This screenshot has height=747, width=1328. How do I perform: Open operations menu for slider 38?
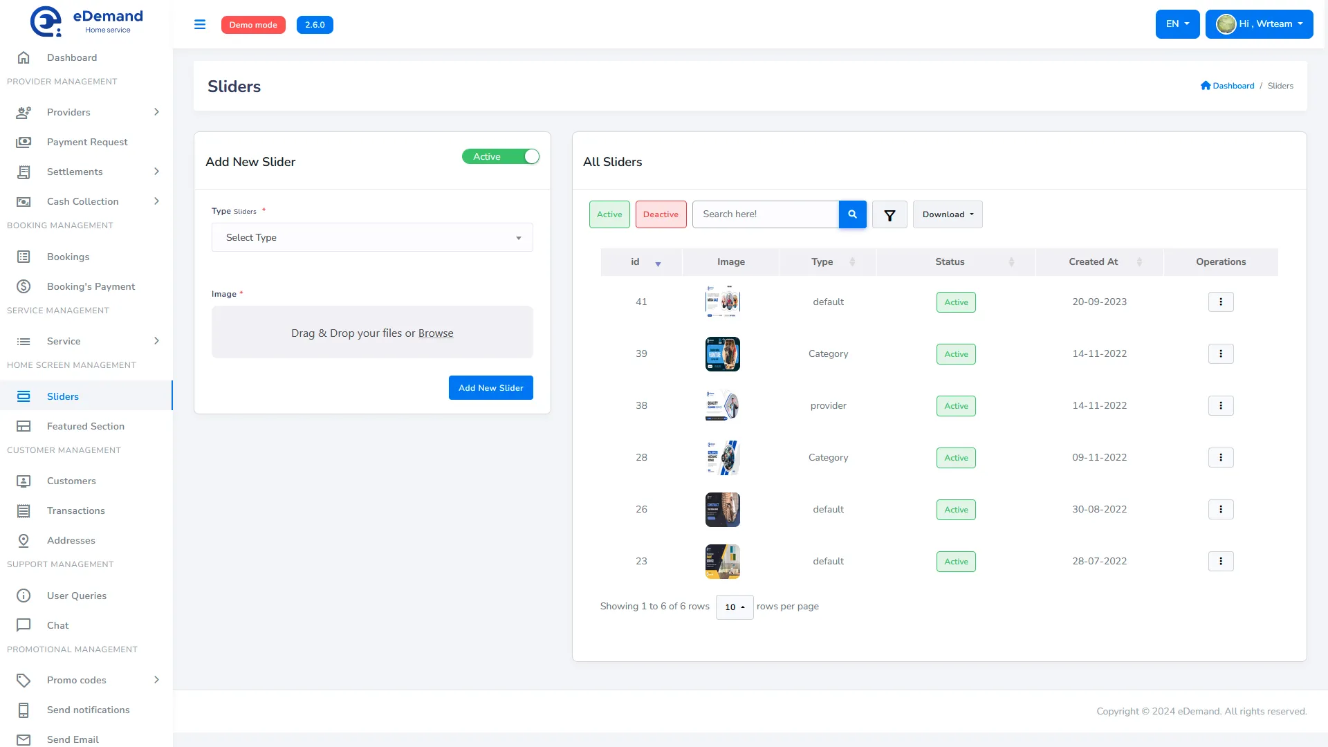(1221, 405)
